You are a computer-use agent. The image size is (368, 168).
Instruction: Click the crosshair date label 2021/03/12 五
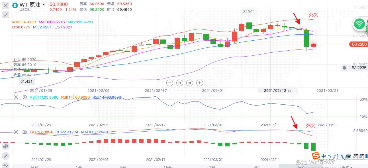click(278, 91)
